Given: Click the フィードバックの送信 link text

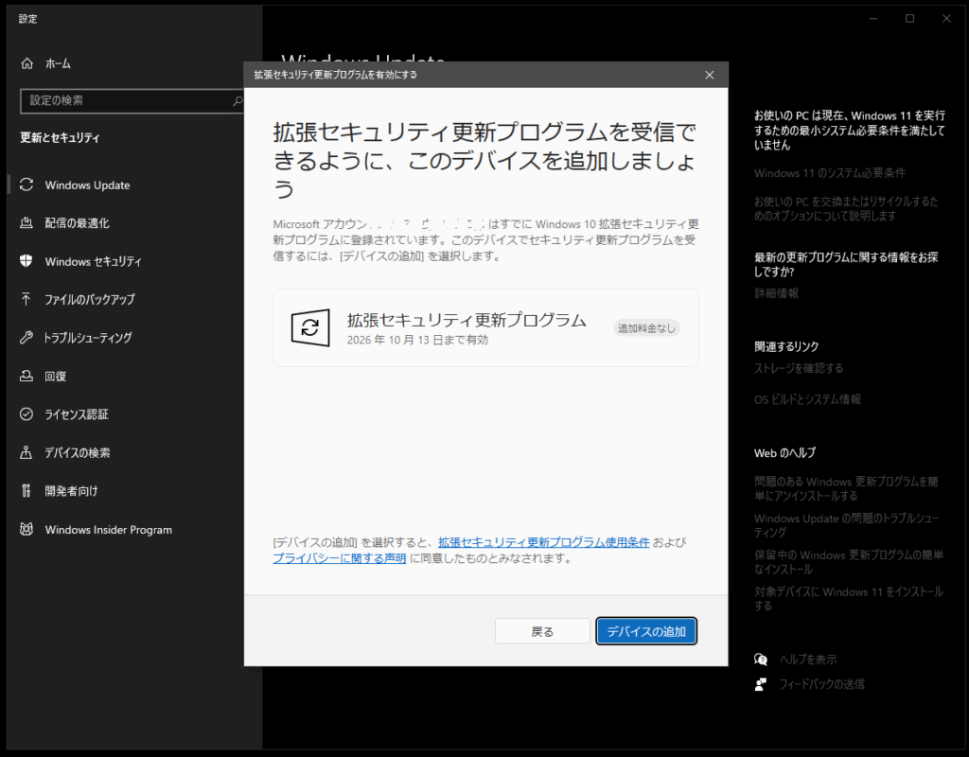Looking at the screenshot, I should [x=821, y=684].
